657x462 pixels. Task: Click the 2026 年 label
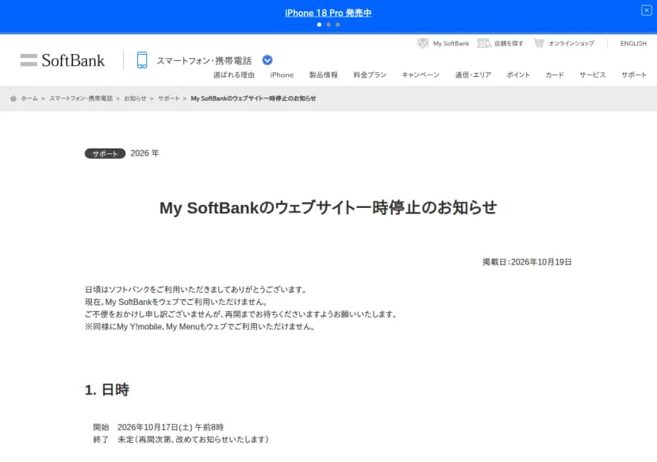pos(144,153)
